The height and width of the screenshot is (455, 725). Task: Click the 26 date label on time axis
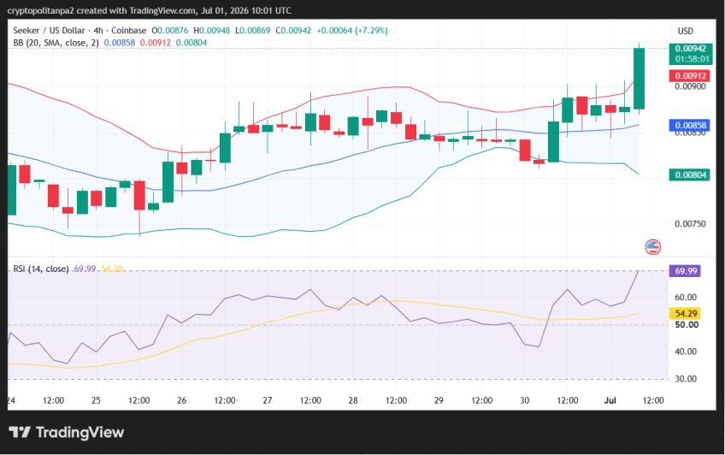click(182, 400)
